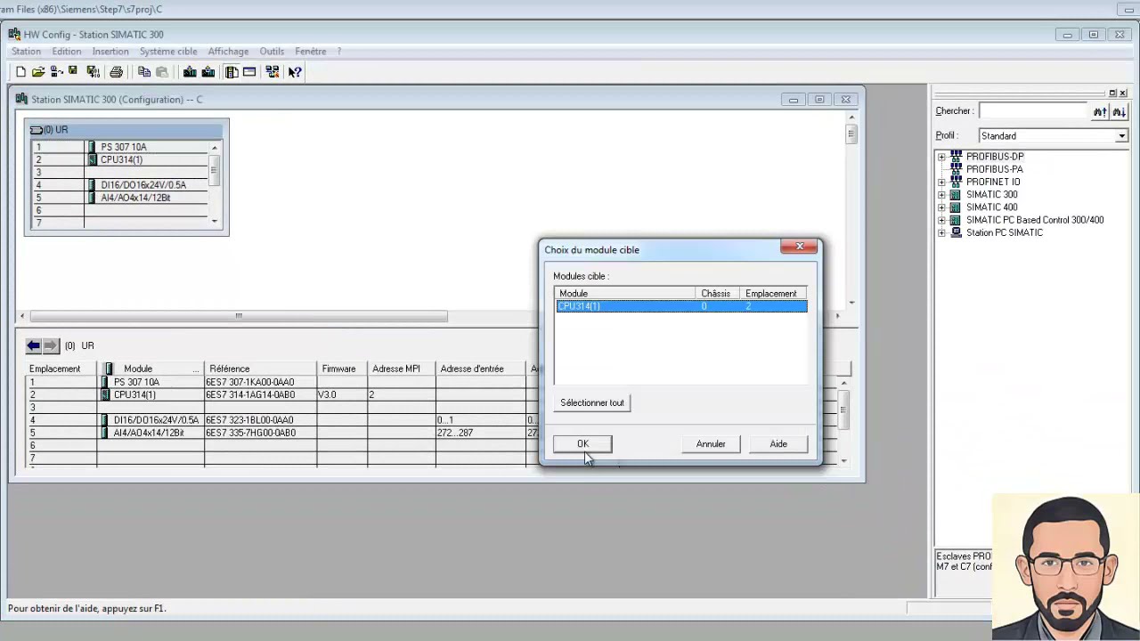This screenshot has height=641, width=1140.
Task: Click the greyed Paste toolbar icon
Action: pyautogui.click(x=162, y=72)
